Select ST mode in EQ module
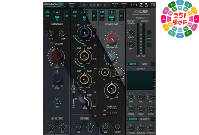The height and width of the screenshot is (135, 199). (x=94, y=16)
